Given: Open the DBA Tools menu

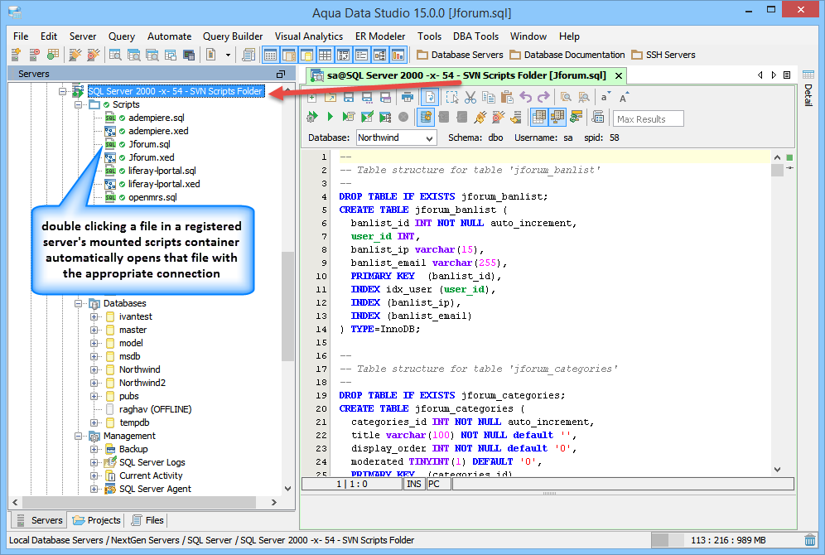Looking at the screenshot, I should click(475, 36).
